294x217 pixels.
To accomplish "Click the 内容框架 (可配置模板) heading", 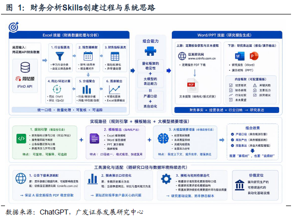I will (x=251, y=79).
